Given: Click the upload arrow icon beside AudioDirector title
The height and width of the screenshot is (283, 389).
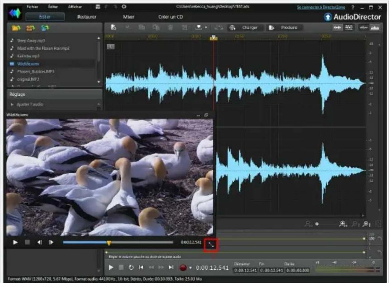Looking at the screenshot, I should 328,17.
